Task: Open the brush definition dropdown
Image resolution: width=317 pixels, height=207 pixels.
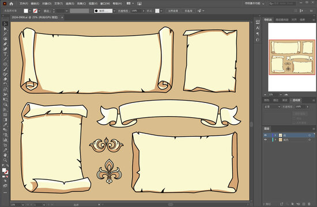Action: pyautogui.click(x=114, y=11)
